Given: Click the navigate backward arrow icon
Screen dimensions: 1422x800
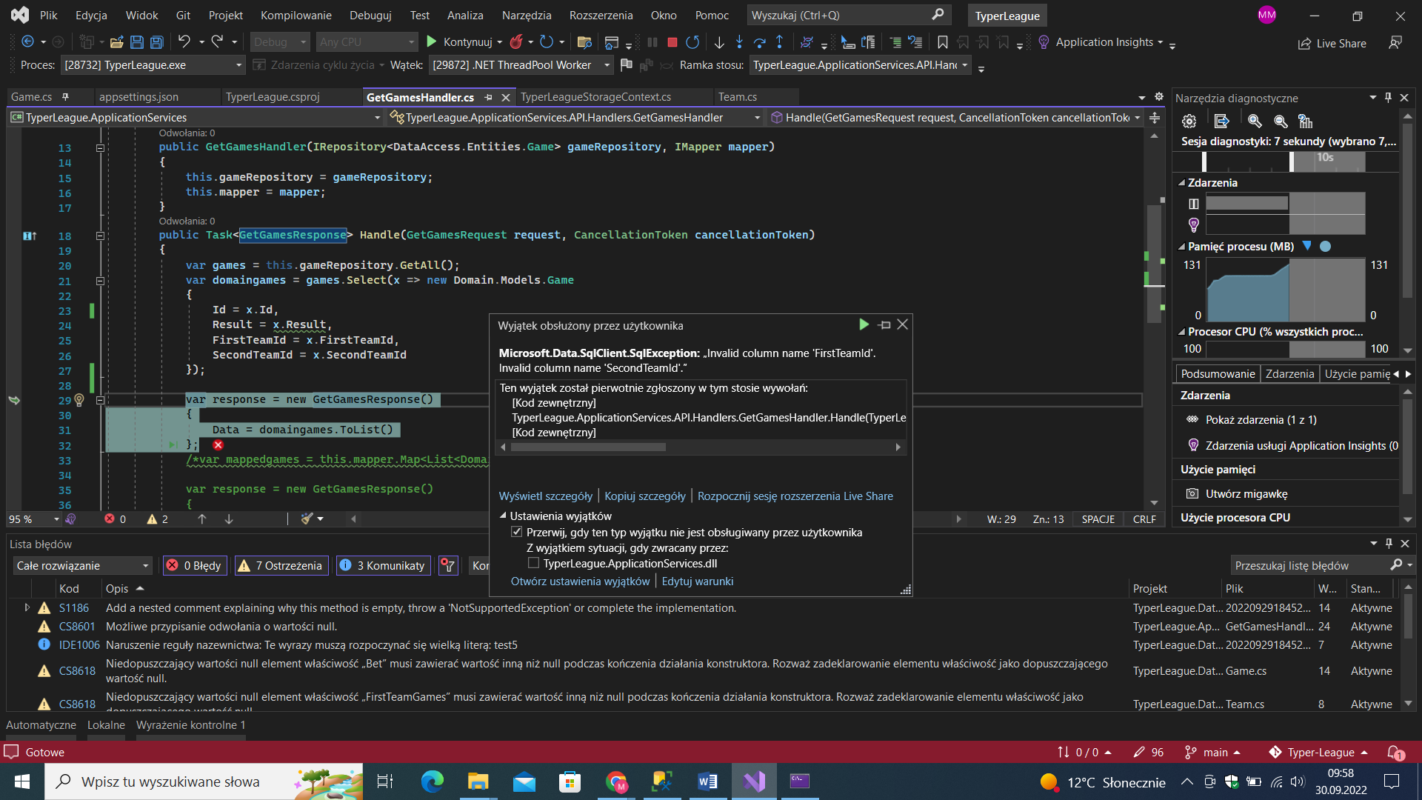Looking at the screenshot, I should [x=28, y=42].
